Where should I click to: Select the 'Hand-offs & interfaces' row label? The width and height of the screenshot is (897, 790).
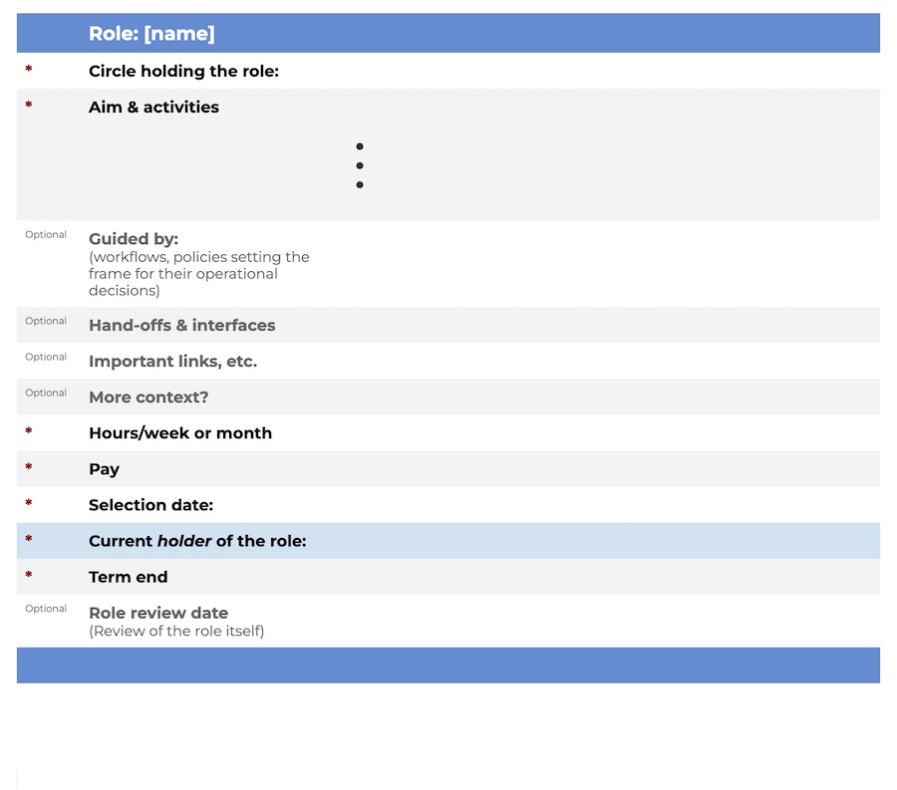click(x=182, y=325)
